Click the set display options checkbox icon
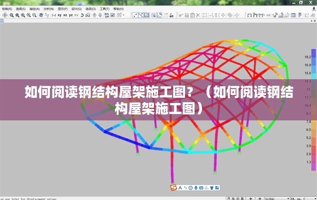This screenshot has height=200, width=317. click(113, 15)
